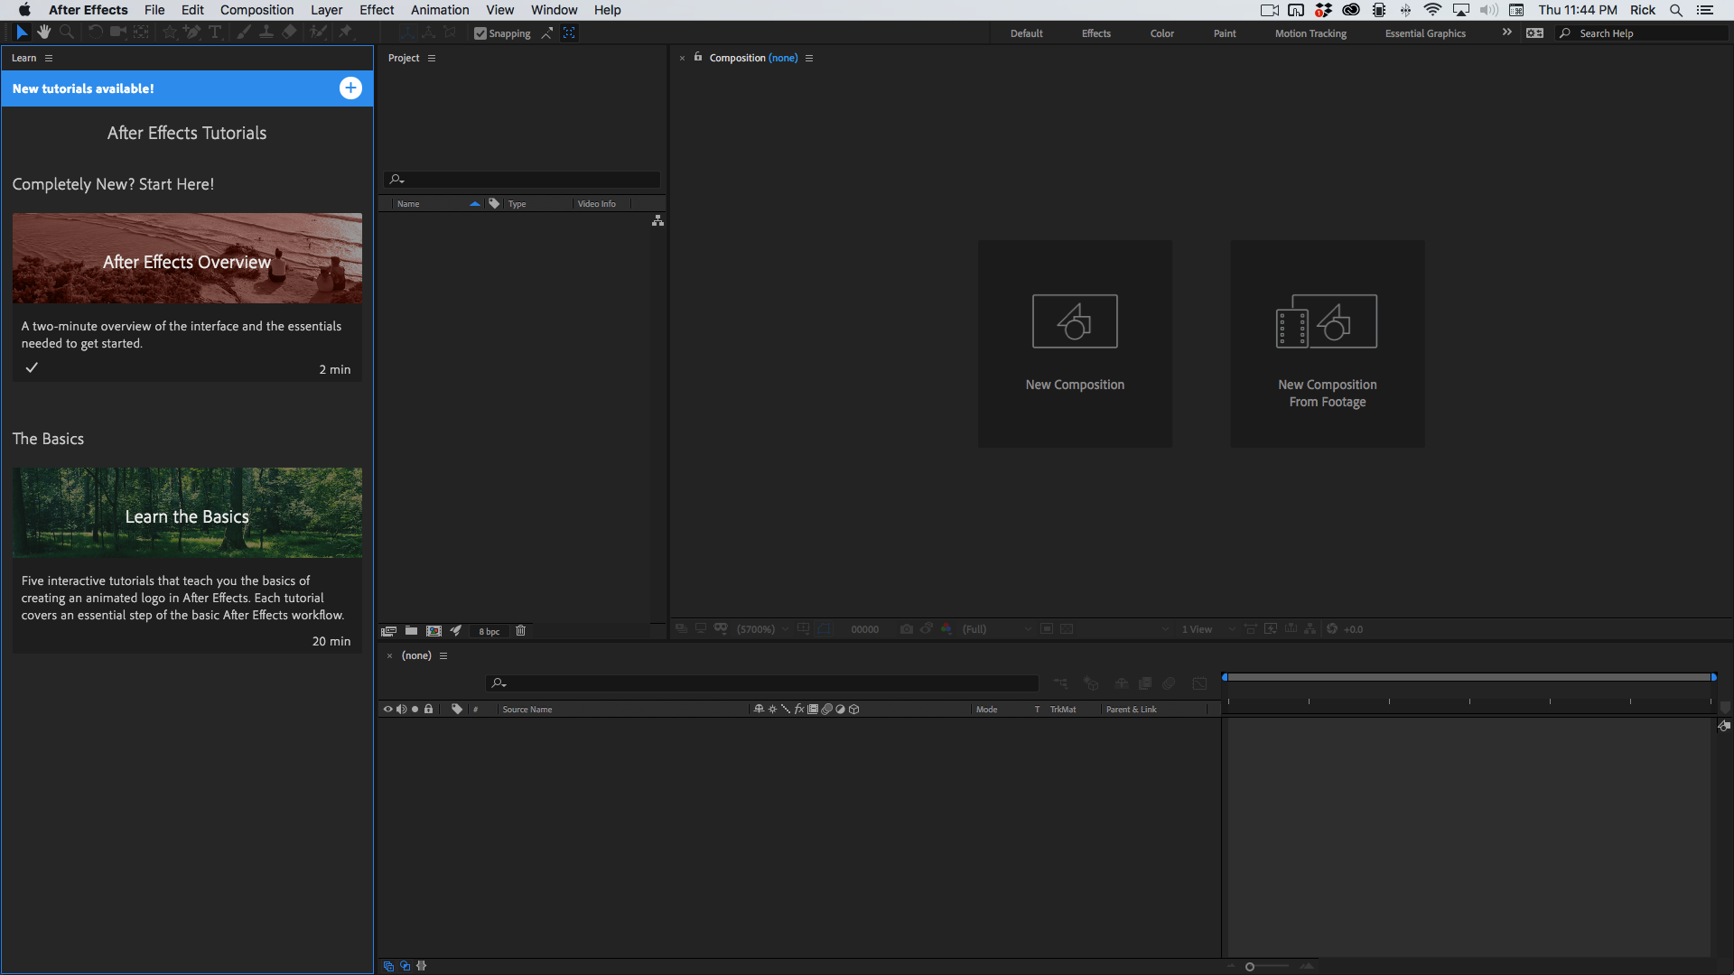Click the search icon in Project panel
The height and width of the screenshot is (975, 1734).
tap(396, 180)
